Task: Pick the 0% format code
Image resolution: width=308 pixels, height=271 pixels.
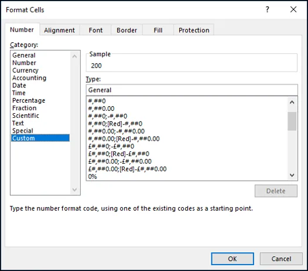Action: (x=93, y=177)
